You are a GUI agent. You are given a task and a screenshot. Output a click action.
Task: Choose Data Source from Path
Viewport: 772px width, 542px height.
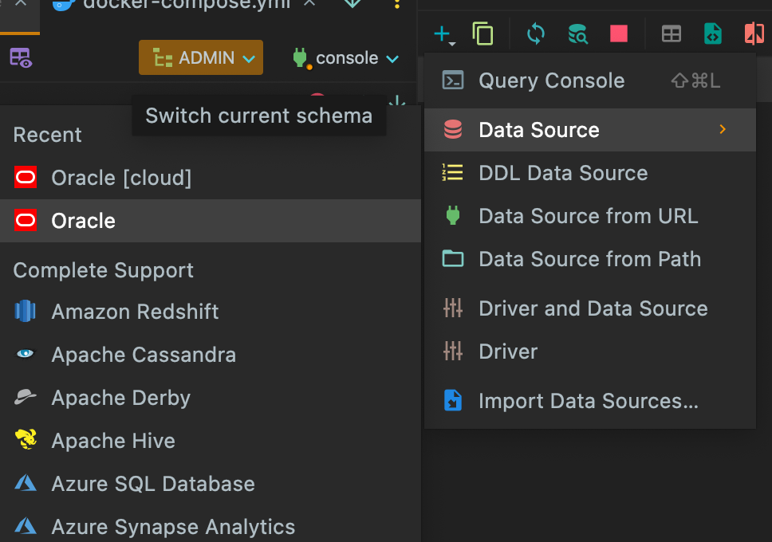(x=590, y=259)
